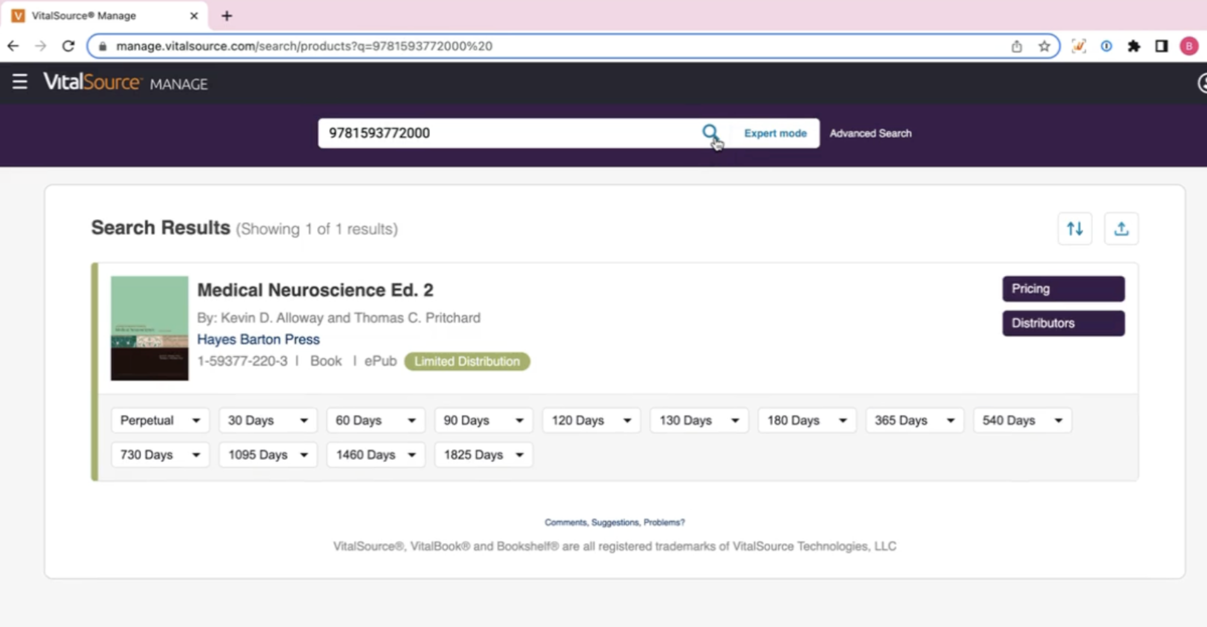Click the Distributors button
Image resolution: width=1207 pixels, height=627 pixels.
pyautogui.click(x=1063, y=323)
